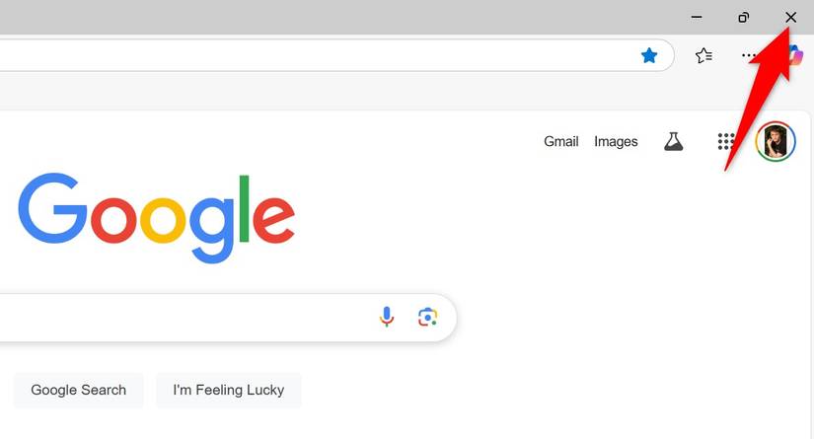This screenshot has height=439, width=814.
Task: Close the browser window
Action: point(790,17)
